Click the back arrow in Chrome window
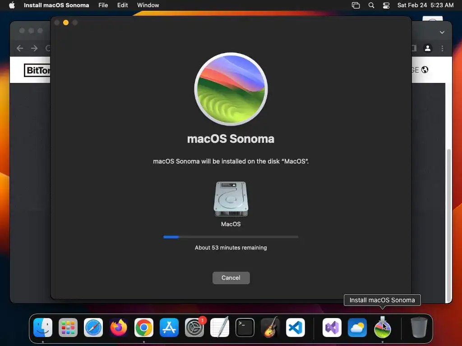 [x=20, y=48]
